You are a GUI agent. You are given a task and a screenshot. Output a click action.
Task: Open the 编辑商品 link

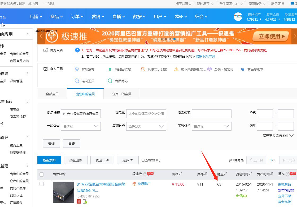click(x=284, y=184)
